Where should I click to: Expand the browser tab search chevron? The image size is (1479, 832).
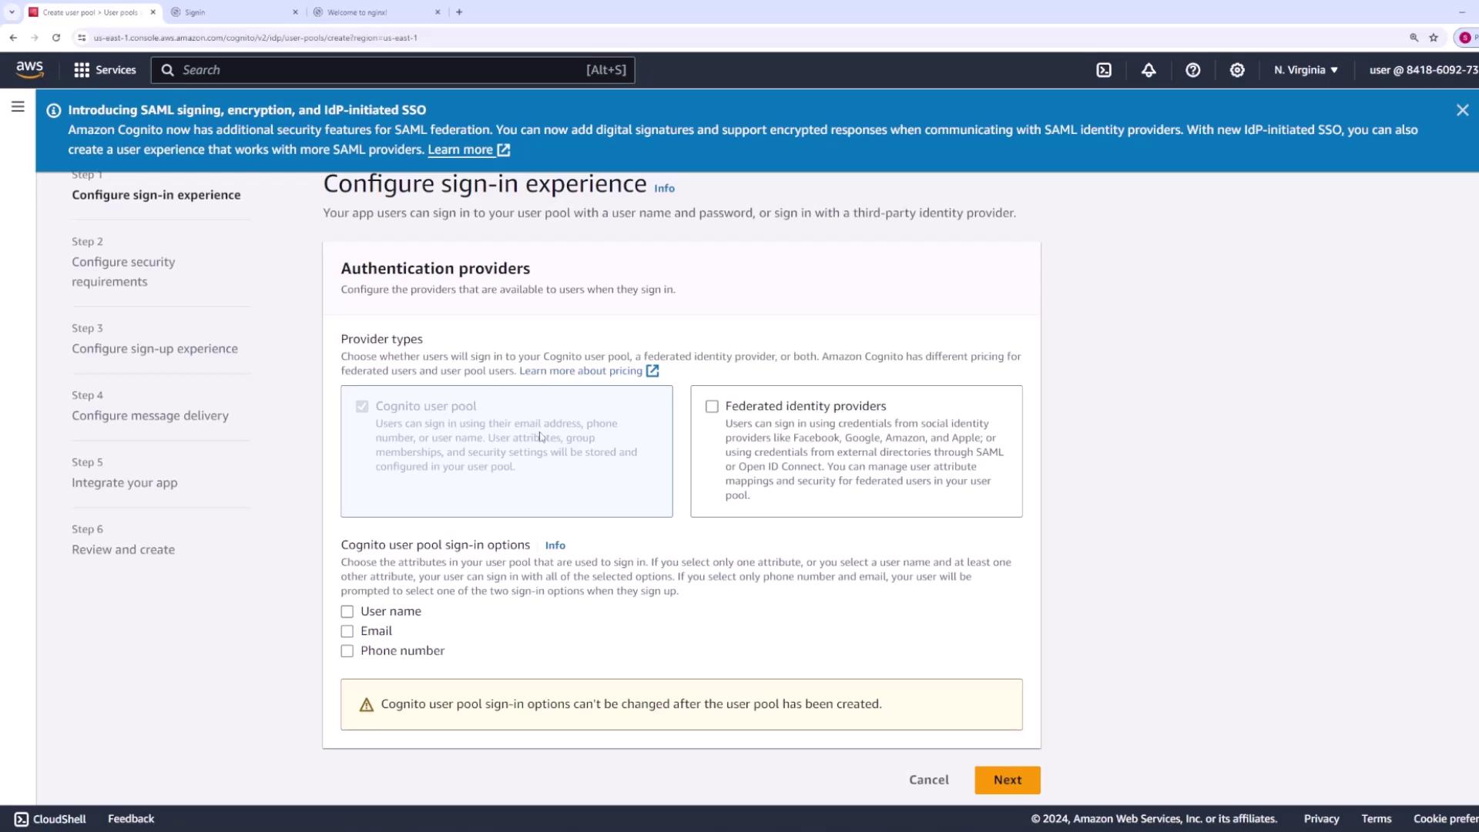[x=12, y=12]
